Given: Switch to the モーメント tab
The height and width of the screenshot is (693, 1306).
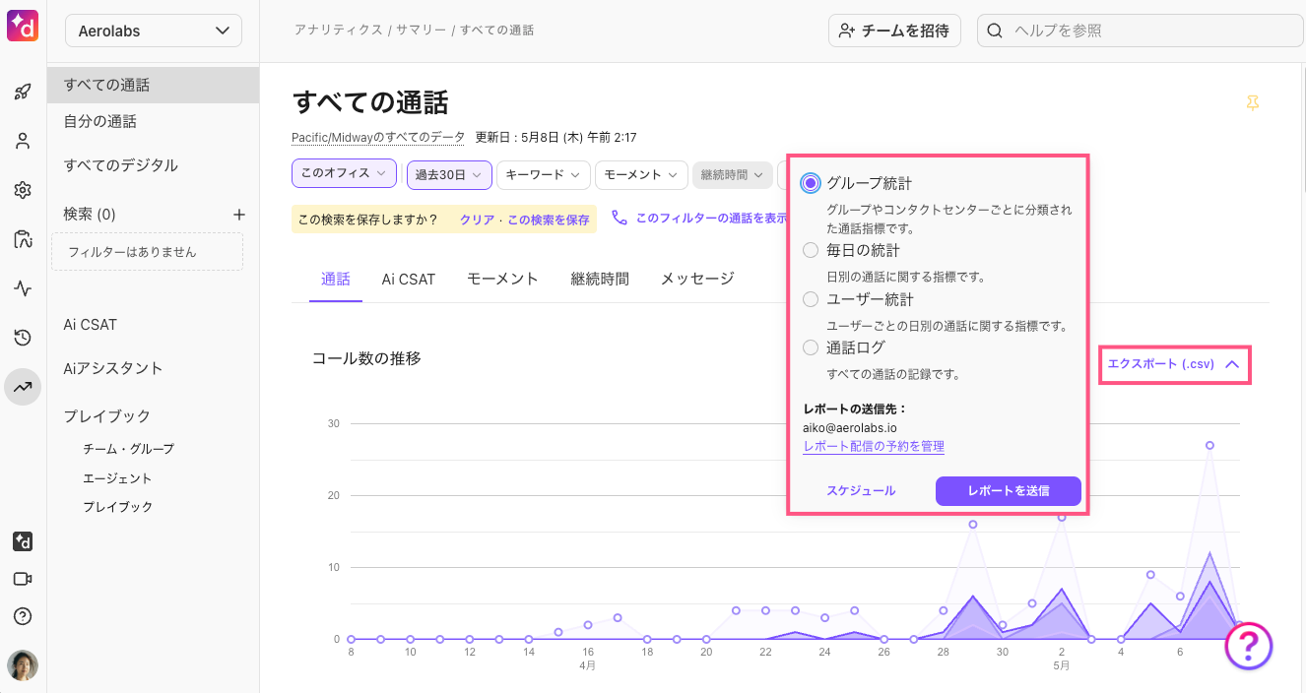Looking at the screenshot, I should click(x=503, y=279).
